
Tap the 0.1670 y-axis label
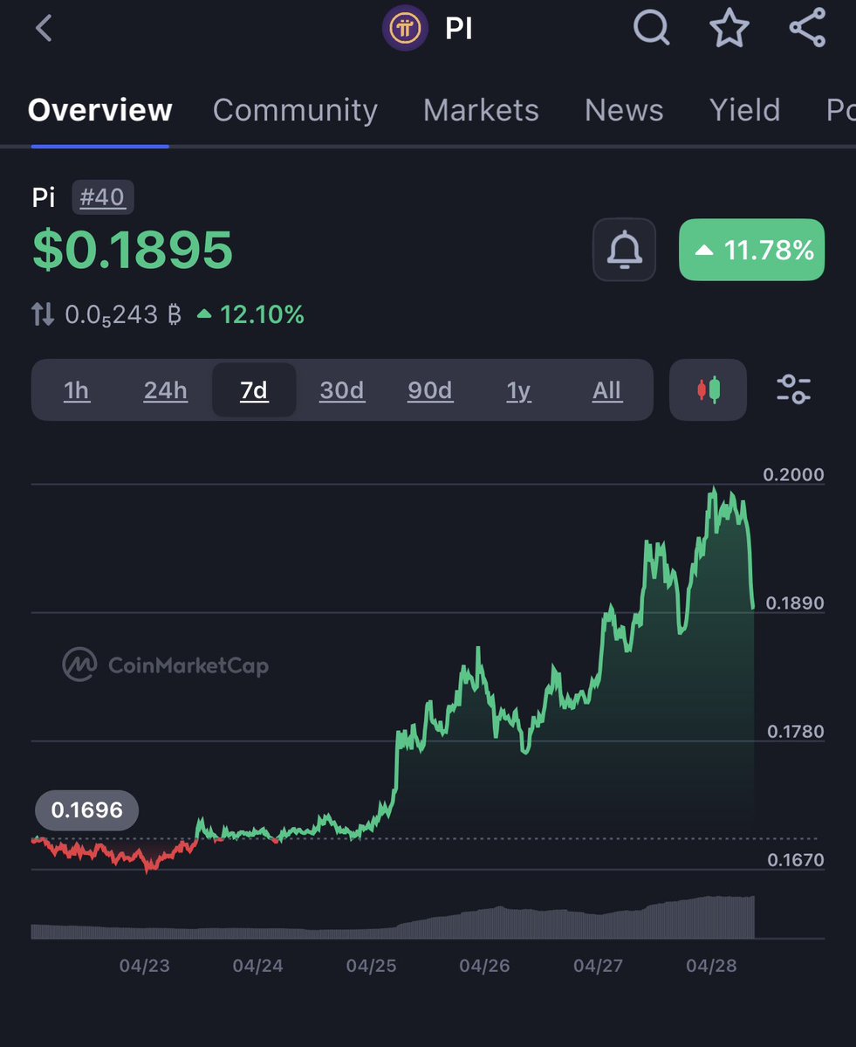[795, 859]
